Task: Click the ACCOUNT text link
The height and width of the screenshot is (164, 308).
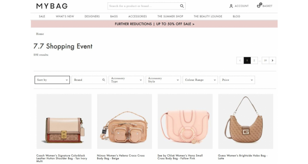Action: [x=241, y=6]
